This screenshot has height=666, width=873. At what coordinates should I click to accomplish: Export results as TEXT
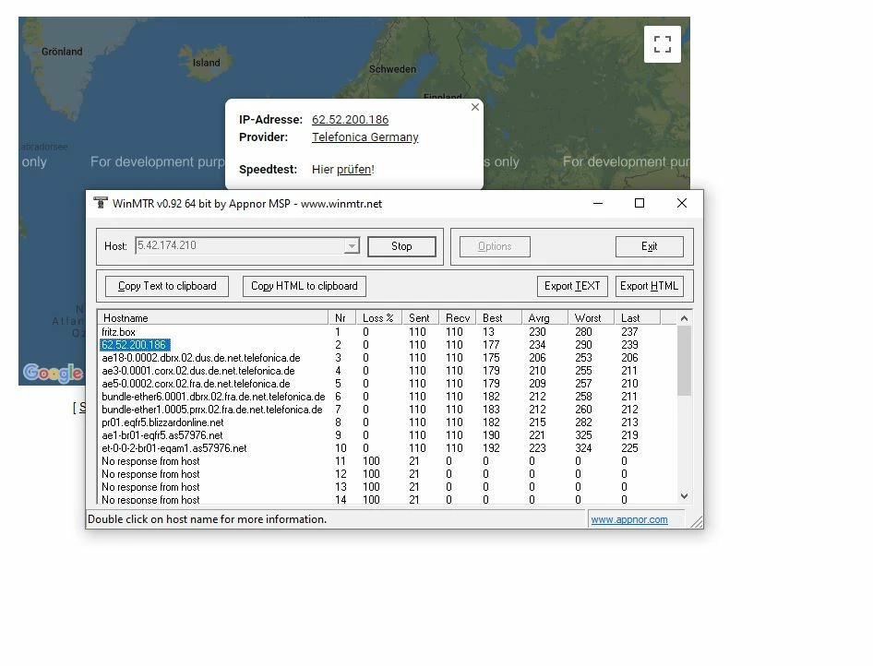(x=572, y=286)
